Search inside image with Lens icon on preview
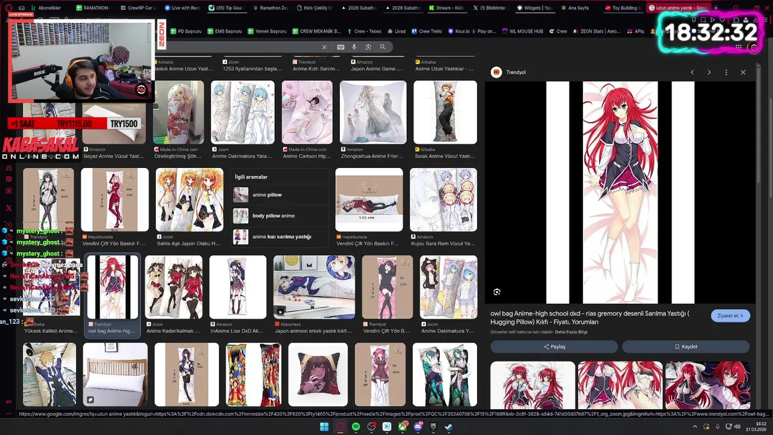 pyautogui.click(x=497, y=292)
